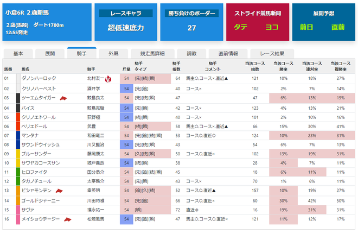The image size is (358, 233).
Task: Click red horse icon next to ビシャモンテン
Action: coord(59,191)
